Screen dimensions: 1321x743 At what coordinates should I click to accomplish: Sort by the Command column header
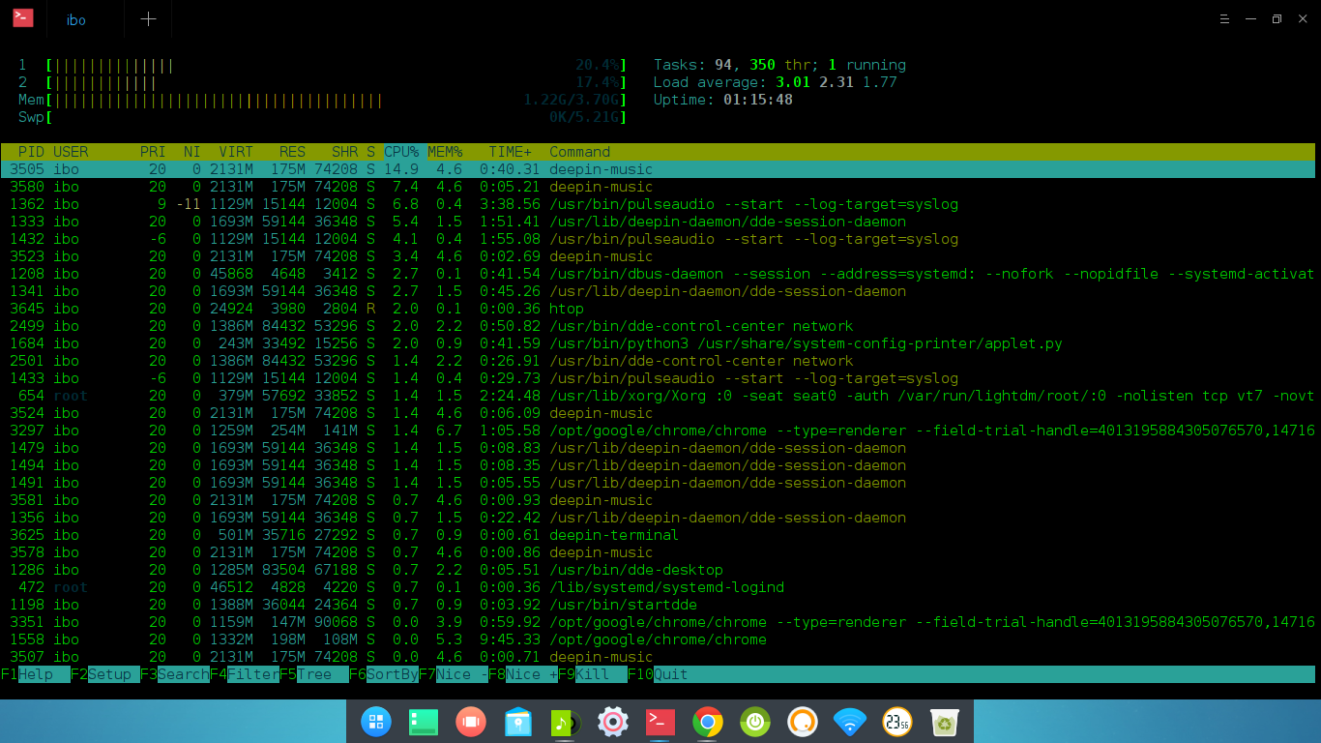579,152
